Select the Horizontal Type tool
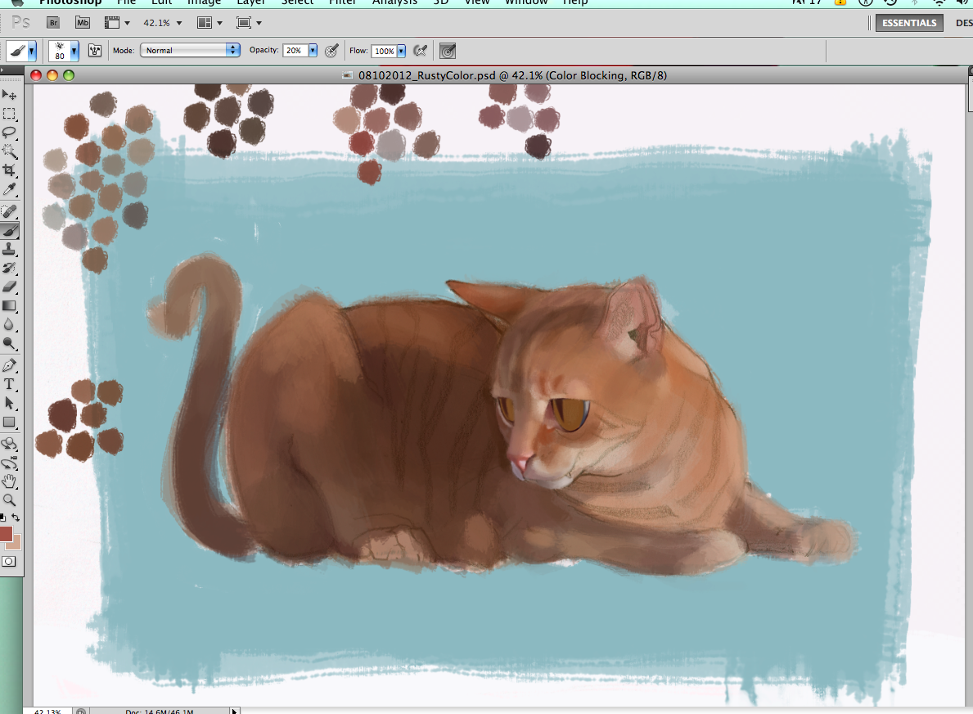Screen dimensions: 973x714 (11, 383)
